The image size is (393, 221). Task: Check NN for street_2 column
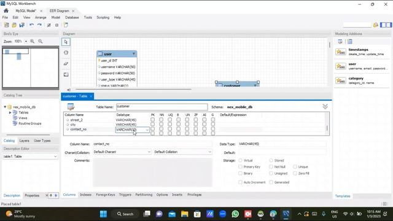pos(161,120)
